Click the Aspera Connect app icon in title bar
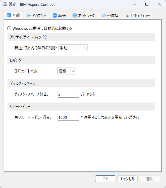Image resolution: width=166 pixels, height=188 pixels. coord(5,4)
